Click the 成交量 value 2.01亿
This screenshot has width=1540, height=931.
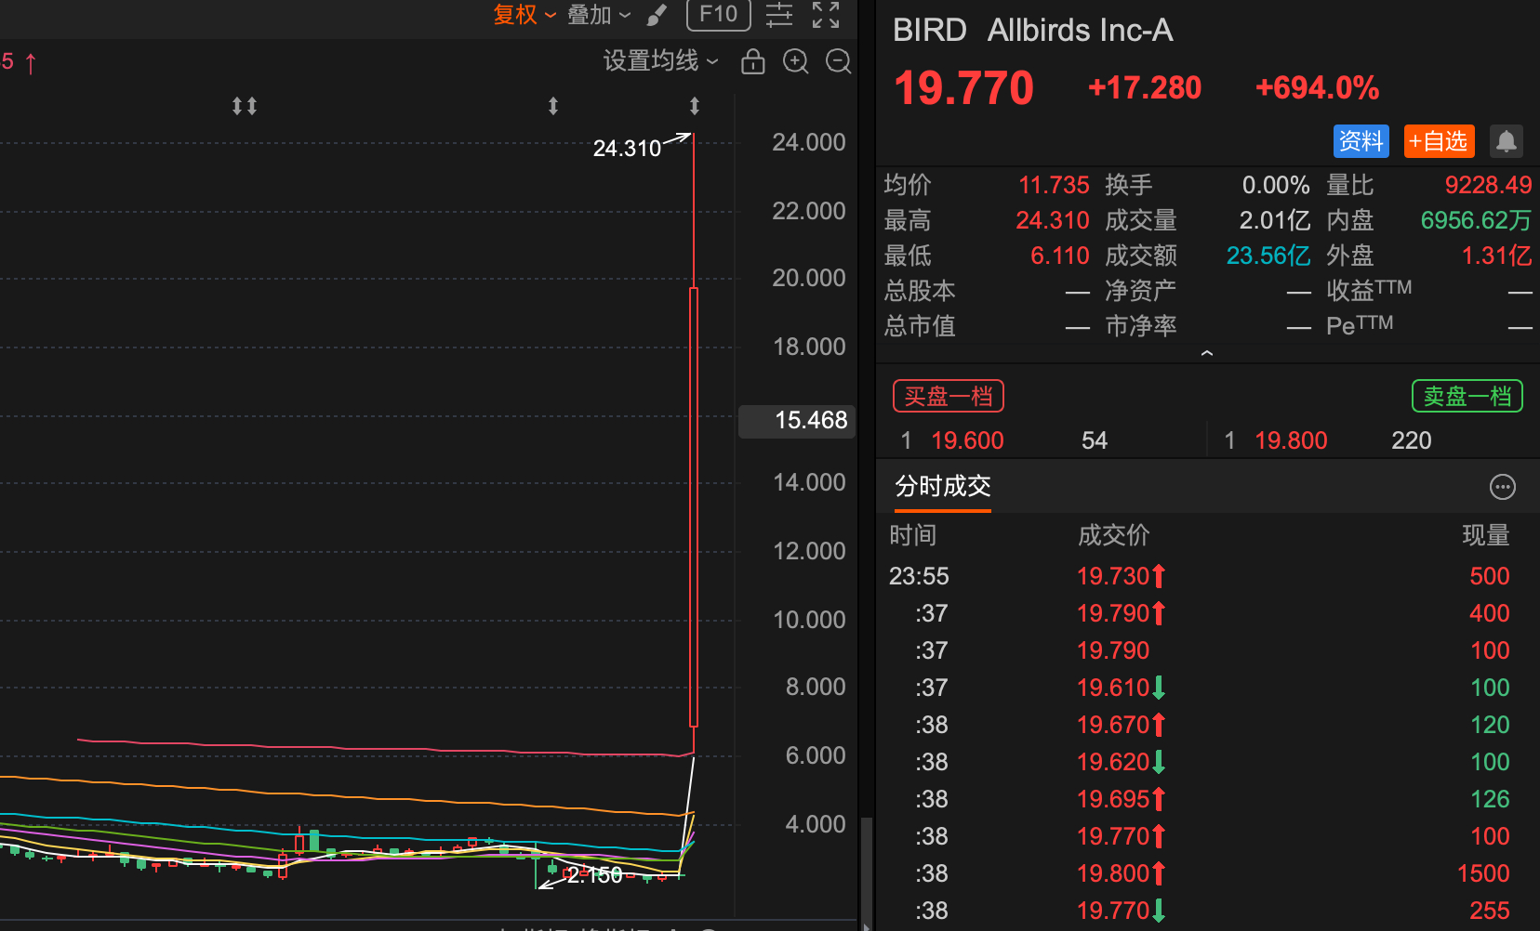(1275, 220)
